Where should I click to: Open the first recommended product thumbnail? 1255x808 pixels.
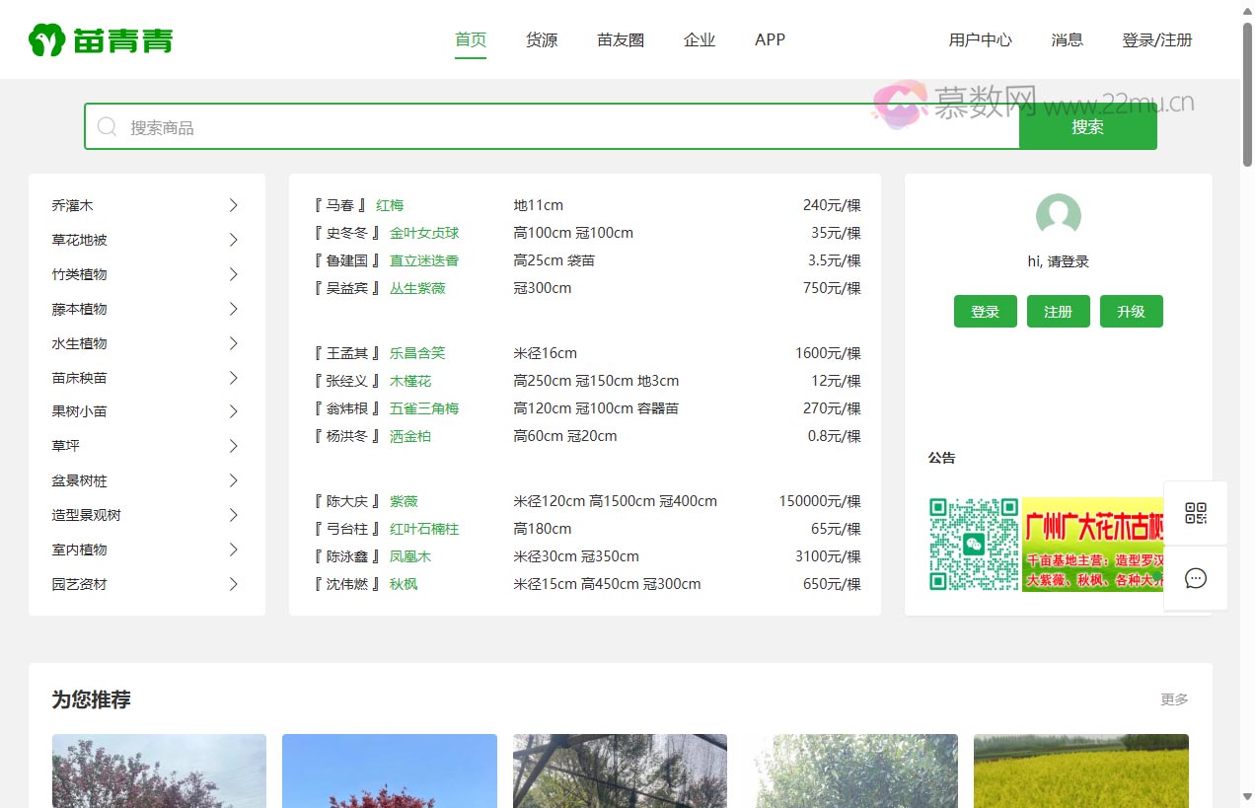(159, 771)
